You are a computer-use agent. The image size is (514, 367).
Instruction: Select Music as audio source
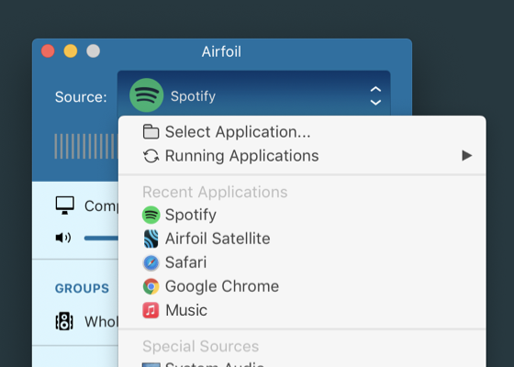[302, 310]
